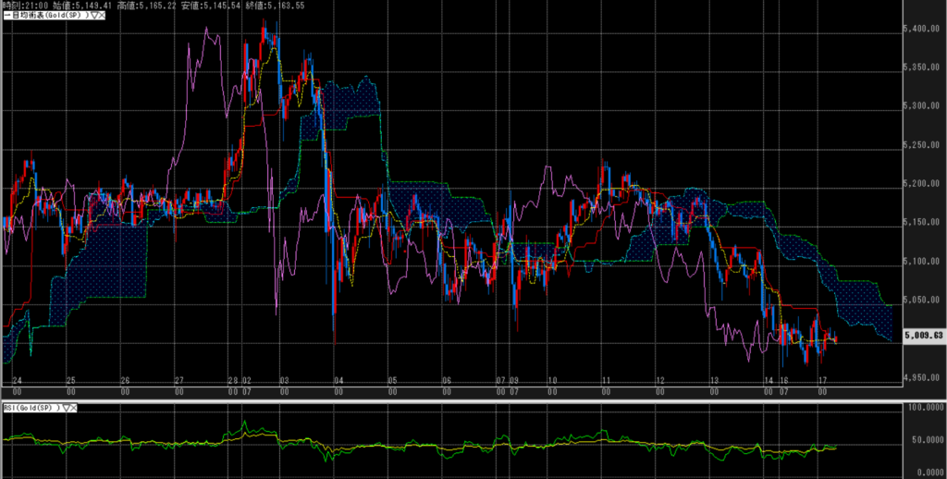Screen dimensions: 947x479
Task: Open the RSI indicator dropdown triangle
Action: click(x=66, y=408)
